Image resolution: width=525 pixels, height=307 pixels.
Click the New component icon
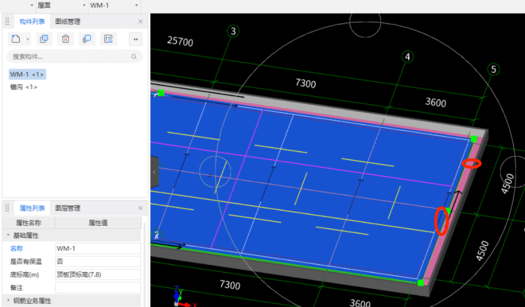(15, 39)
